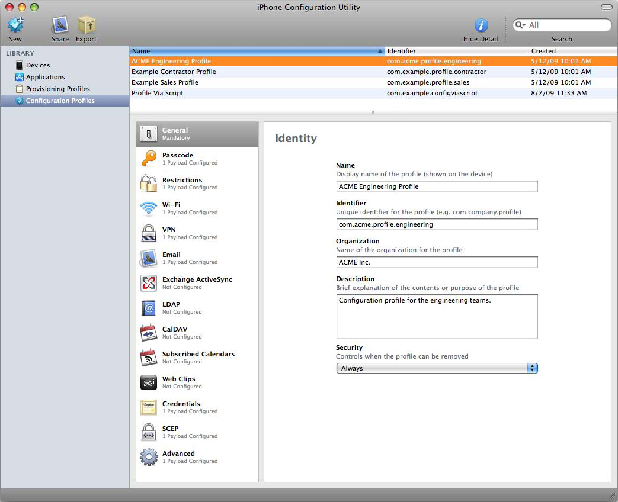The width and height of the screenshot is (618, 502).
Task: Select the General payload switch icon
Action: pos(149,134)
